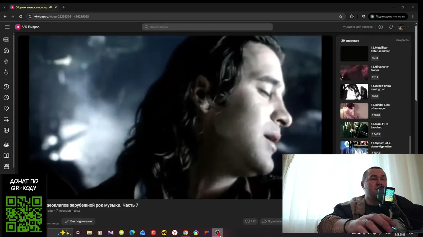The height and width of the screenshot is (237, 423).
Task: Open the Детям kids section icon
Action: pyautogui.click(x=6, y=145)
